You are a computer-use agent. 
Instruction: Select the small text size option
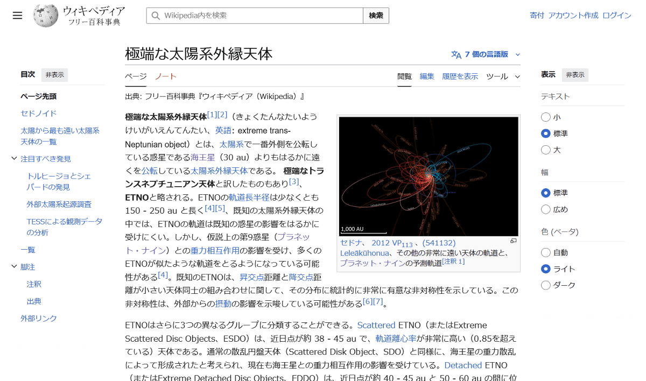point(546,117)
